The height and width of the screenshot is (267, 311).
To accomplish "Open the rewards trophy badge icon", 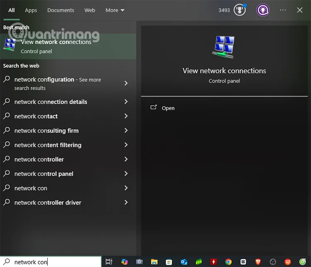I will click(x=240, y=10).
